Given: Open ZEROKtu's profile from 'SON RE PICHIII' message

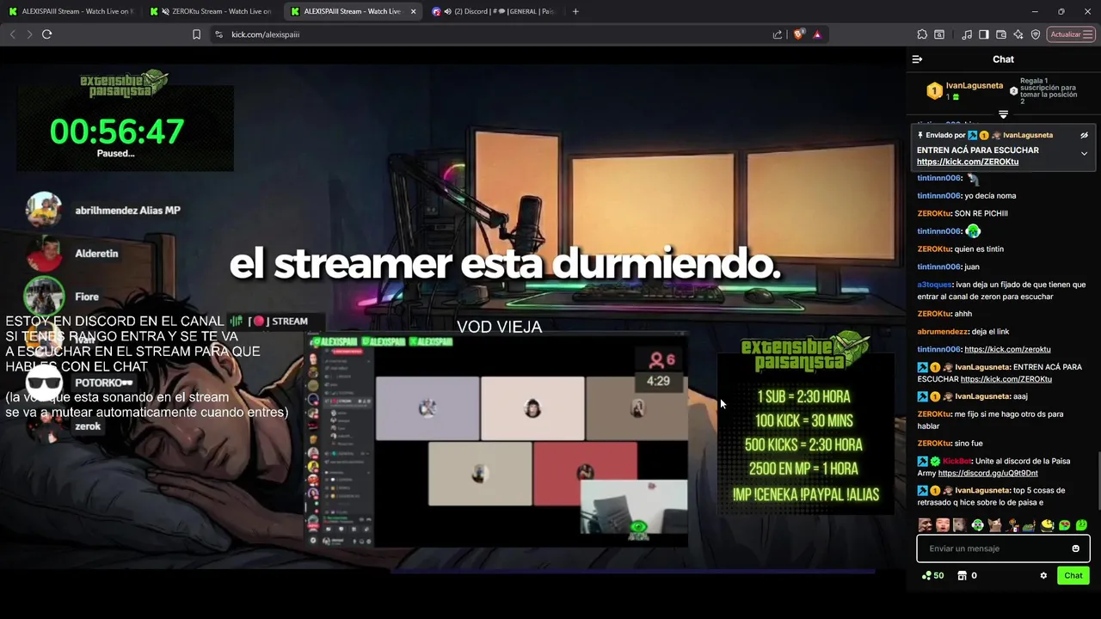Looking at the screenshot, I should pyautogui.click(x=934, y=213).
